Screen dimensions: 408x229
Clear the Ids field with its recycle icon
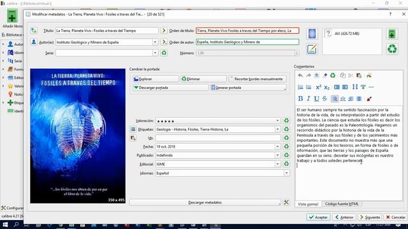coord(286,138)
